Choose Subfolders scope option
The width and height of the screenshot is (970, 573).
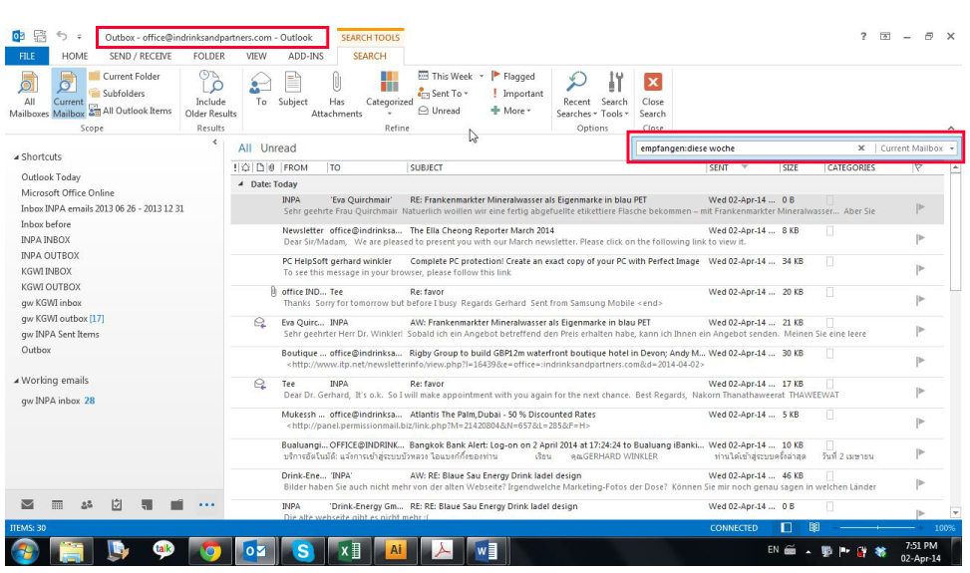[x=117, y=94]
